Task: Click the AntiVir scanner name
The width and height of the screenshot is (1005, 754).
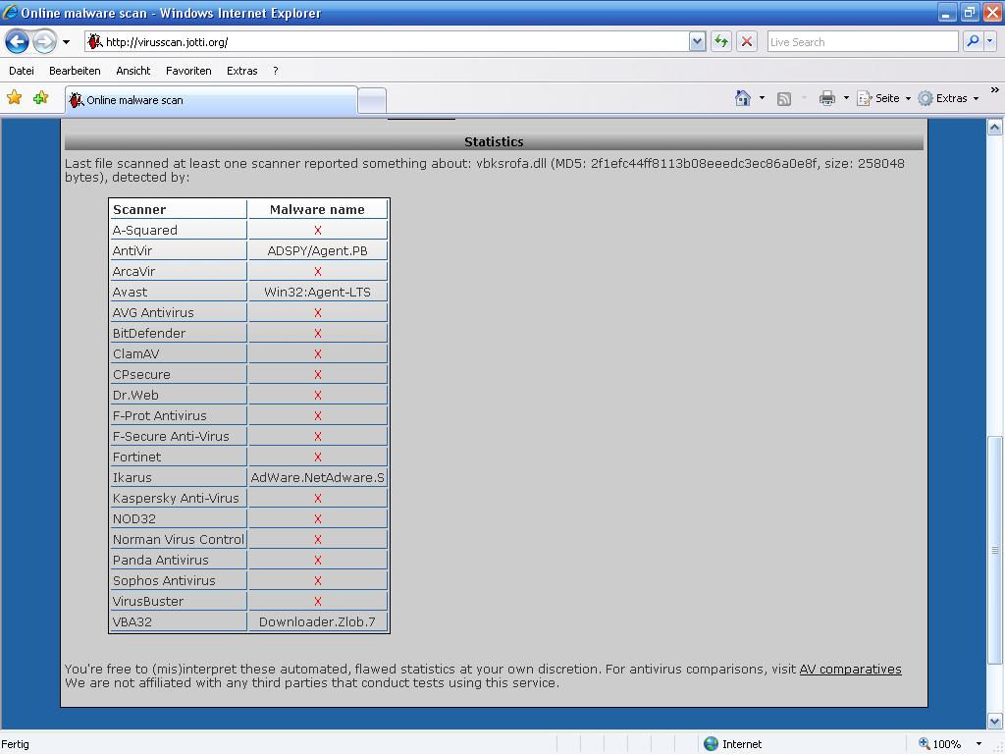Action: (132, 250)
